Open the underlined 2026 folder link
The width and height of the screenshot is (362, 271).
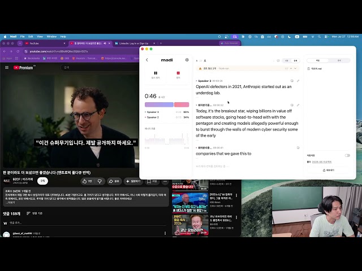322,162
